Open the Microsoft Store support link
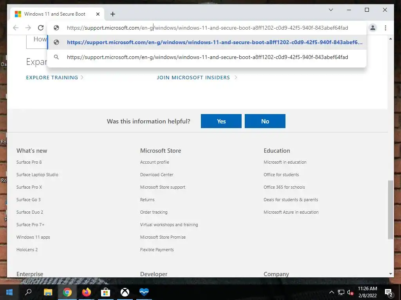This screenshot has width=401, height=300. point(163,187)
